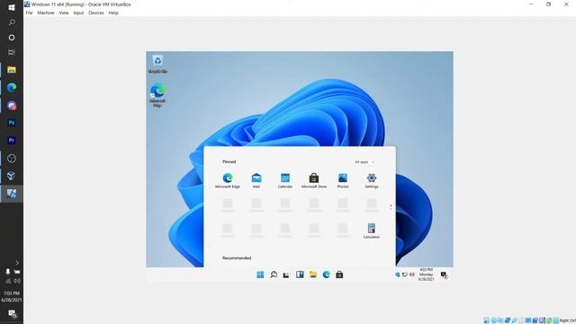The height and width of the screenshot is (324, 576).
Task: Click the host volume tray icon
Action: pos(17,281)
